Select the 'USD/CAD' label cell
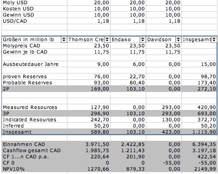The height and width of the screenshot is (174, 218). 34,21
